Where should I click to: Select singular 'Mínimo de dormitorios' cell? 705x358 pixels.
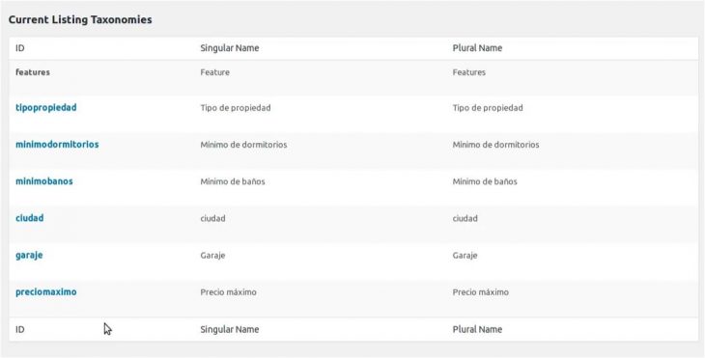coord(243,145)
